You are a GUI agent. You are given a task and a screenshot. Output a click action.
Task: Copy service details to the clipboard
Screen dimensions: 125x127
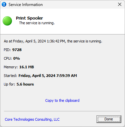62,100
